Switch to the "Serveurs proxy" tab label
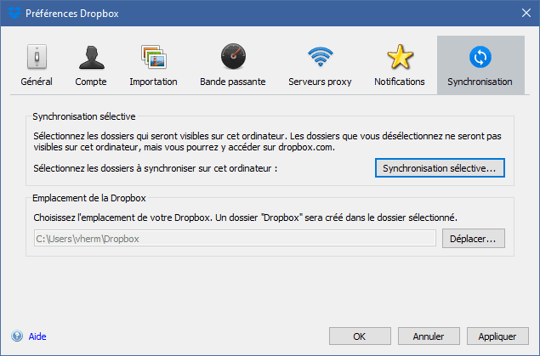540x356 pixels. click(x=321, y=82)
